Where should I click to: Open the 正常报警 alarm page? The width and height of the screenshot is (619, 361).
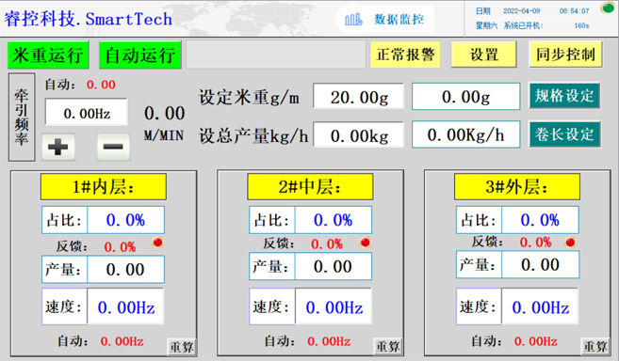[405, 55]
